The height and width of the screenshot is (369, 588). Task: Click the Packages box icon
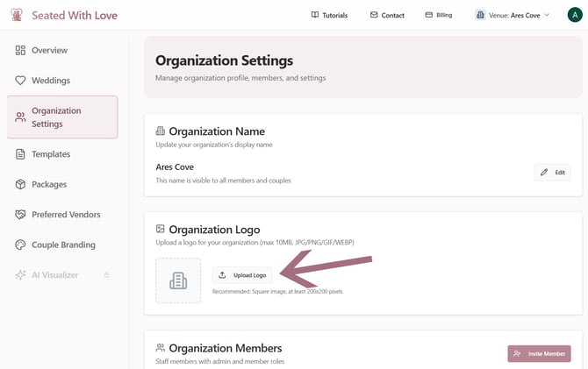(20, 184)
